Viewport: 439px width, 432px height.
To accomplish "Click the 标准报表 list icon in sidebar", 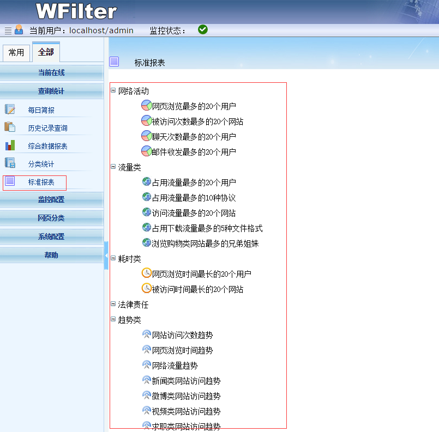I will tap(10, 181).
